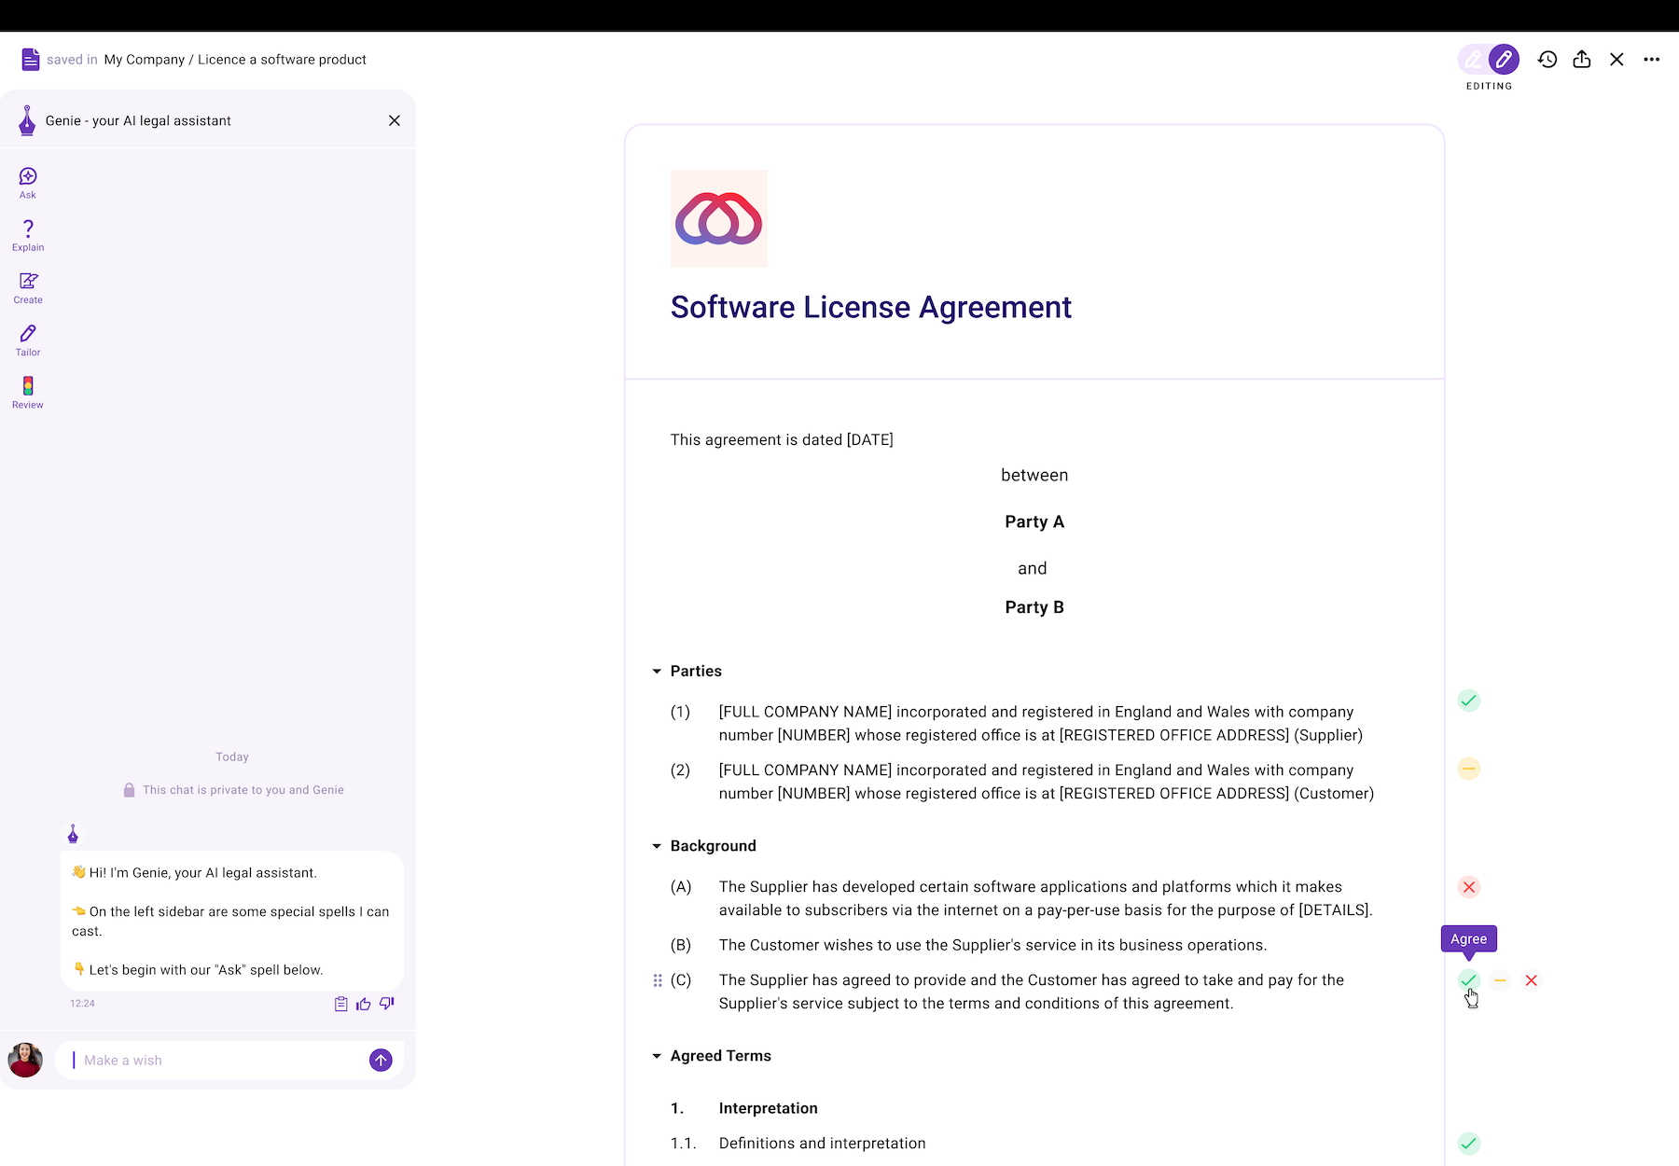
Task: Open the Create spell
Action: tap(28, 287)
